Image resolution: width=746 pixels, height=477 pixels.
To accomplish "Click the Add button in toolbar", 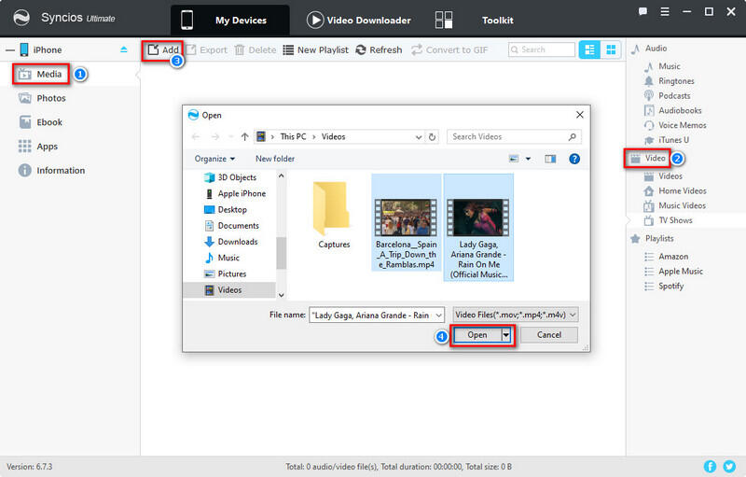I will [x=162, y=49].
